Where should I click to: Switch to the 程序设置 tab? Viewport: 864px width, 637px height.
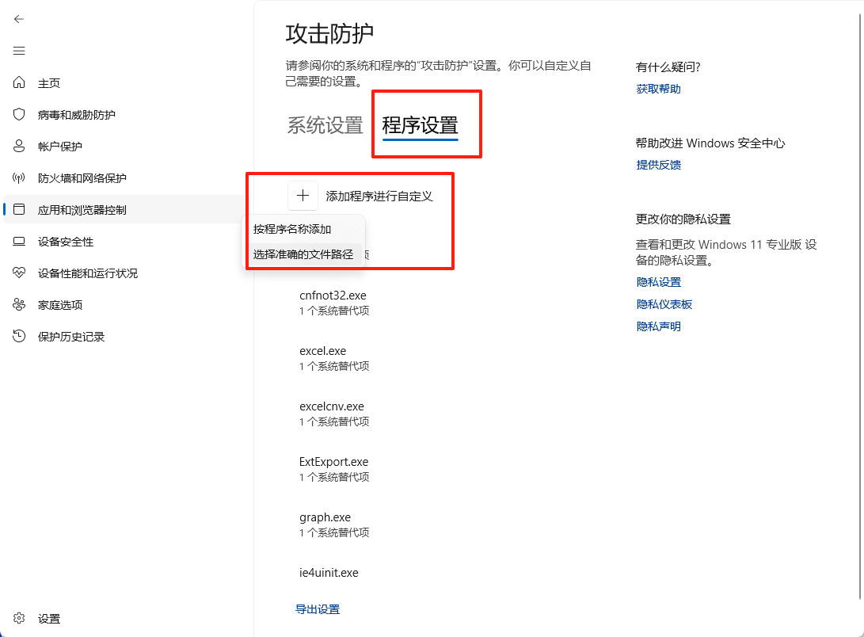pyautogui.click(x=426, y=124)
